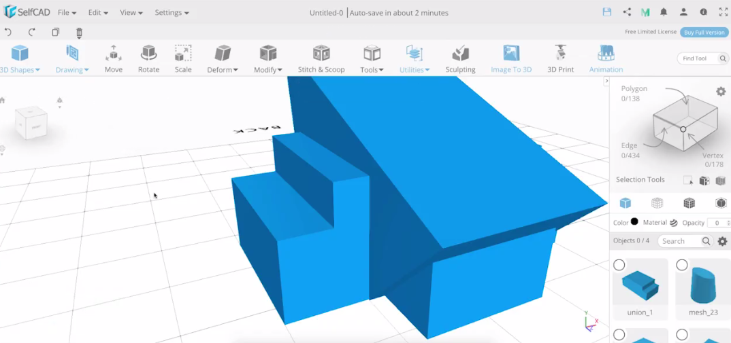Switch to outlined black cube render mode

(x=721, y=203)
